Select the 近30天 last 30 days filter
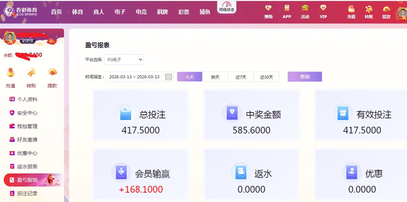This screenshot has height=202, width=407. click(x=267, y=77)
